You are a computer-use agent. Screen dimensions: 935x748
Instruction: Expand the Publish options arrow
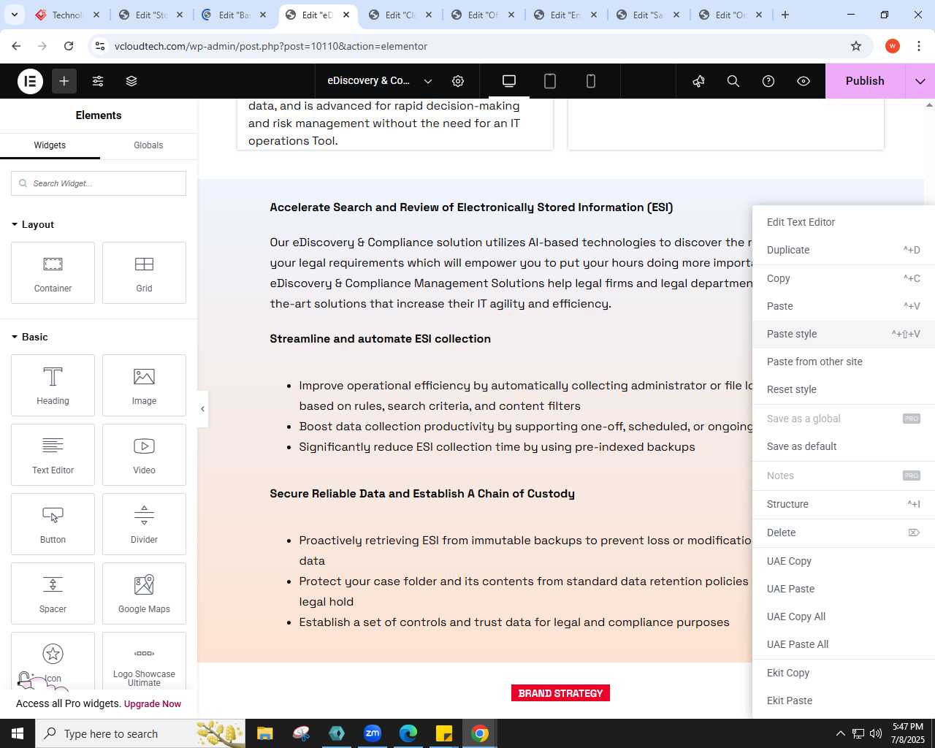point(920,81)
